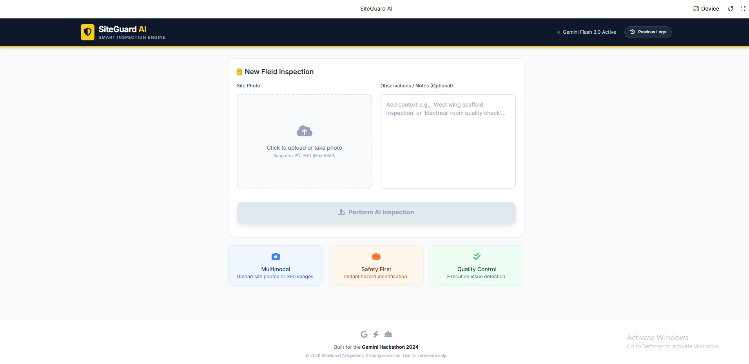Focus the Observations / Notes text area

coord(448,141)
